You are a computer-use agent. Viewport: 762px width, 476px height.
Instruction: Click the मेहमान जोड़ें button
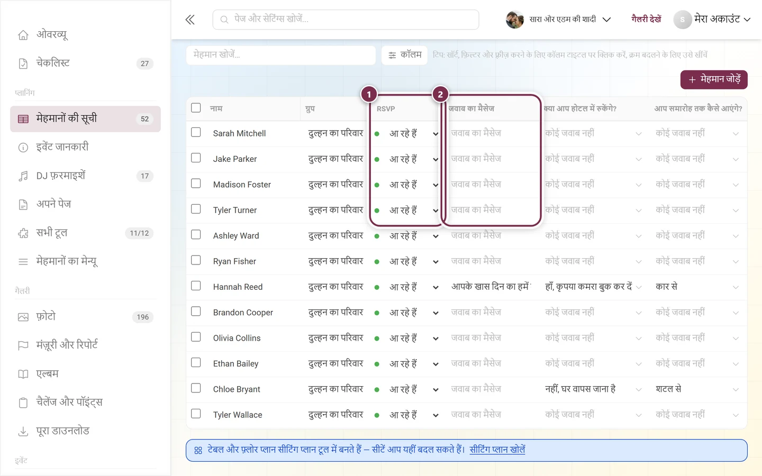(714, 80)
